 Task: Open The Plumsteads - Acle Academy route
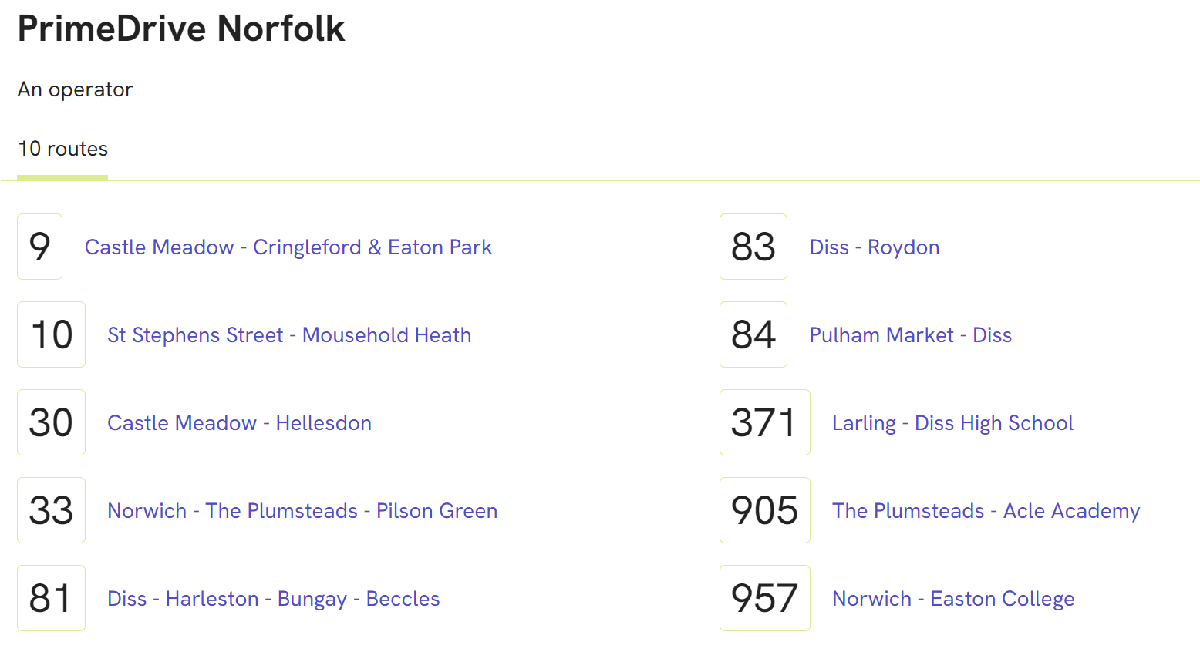(x=986, y=511)
